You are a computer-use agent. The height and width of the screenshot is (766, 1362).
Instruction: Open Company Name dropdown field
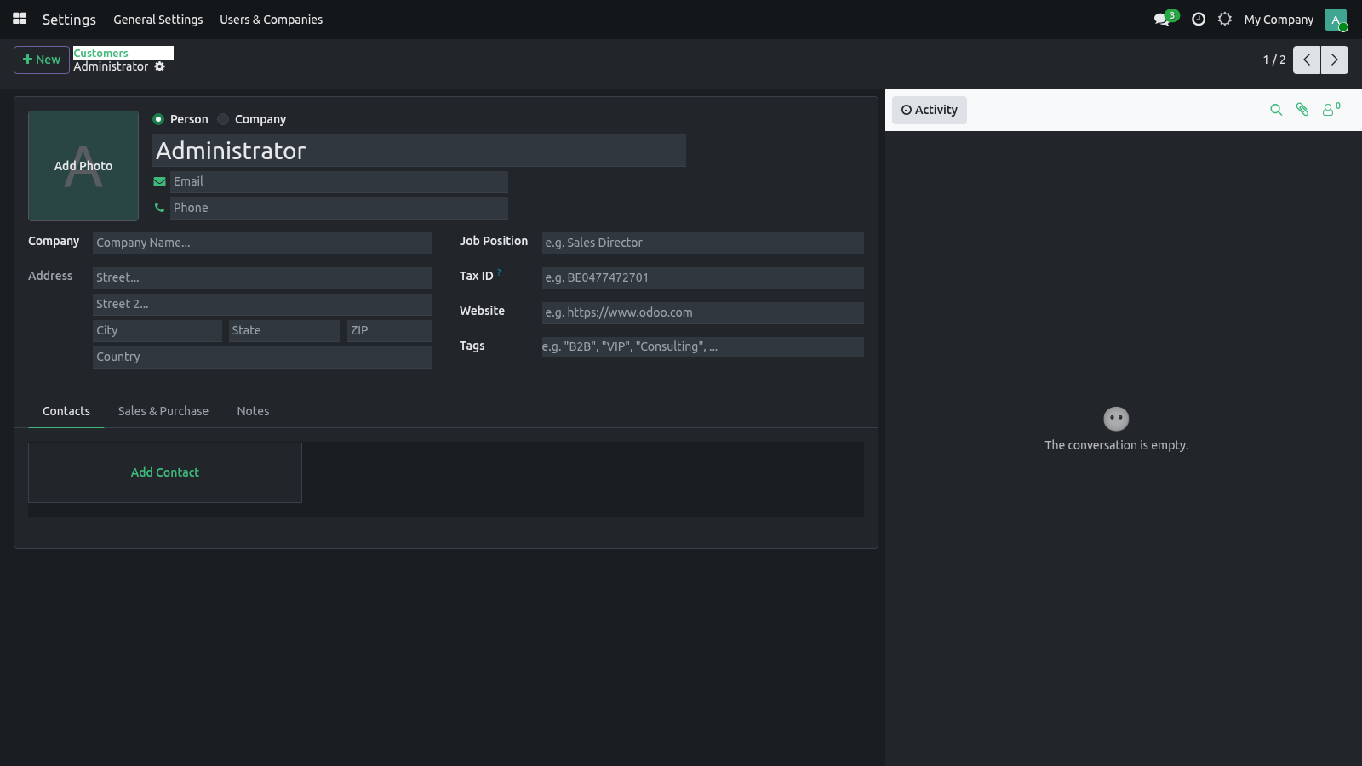262,243
